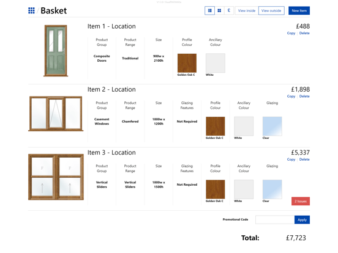Switch to grid tile view icon
Image resolution: width=338 pixels, height=253 pixels.
(219, 10)
